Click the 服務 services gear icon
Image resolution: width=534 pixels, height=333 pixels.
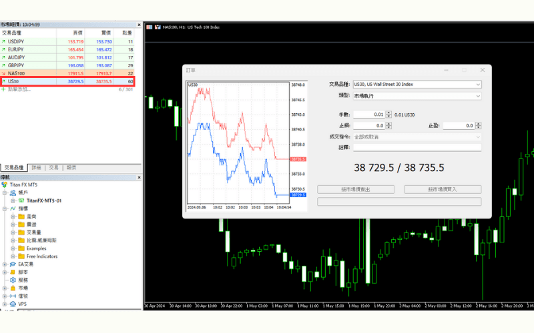pos(13,280)
